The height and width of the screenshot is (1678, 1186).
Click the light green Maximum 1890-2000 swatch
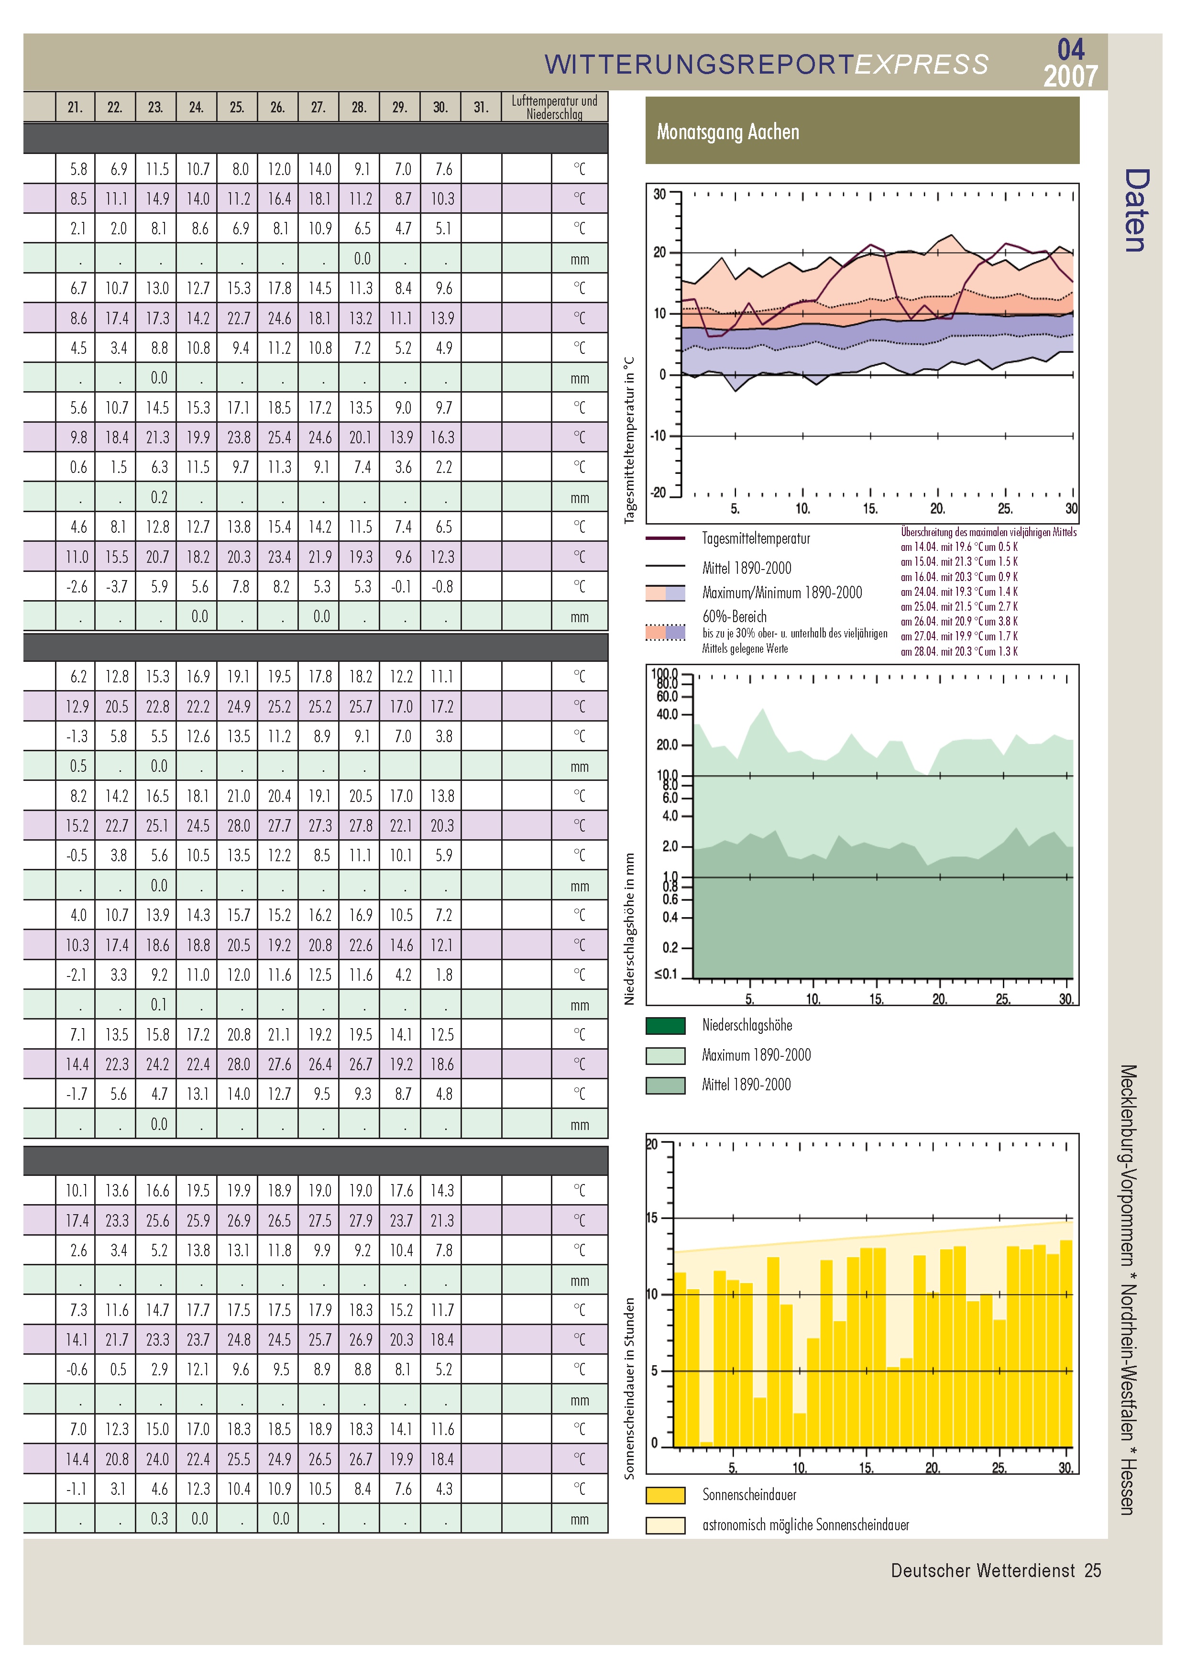coord(665,1055)
